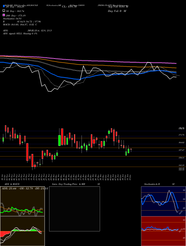The image size is (186, 246).
Task: Click the 150.31 price axis label
Action: point(182,158)
